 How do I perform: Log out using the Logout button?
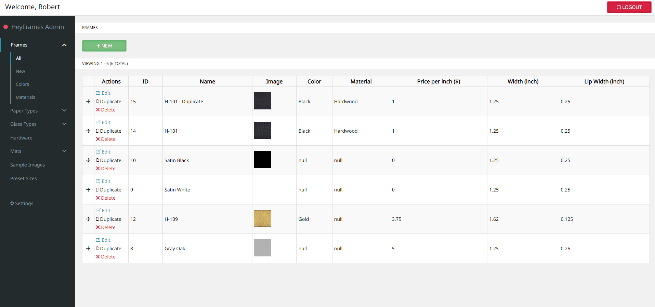pos(629,7)
